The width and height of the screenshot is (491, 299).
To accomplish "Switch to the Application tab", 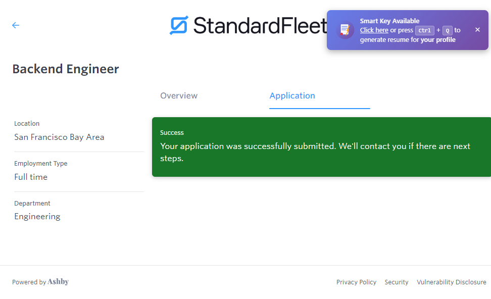I will tap(292, 95).
